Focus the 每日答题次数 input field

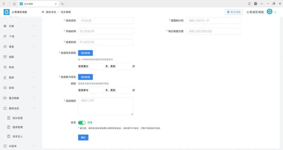point(213,31)
